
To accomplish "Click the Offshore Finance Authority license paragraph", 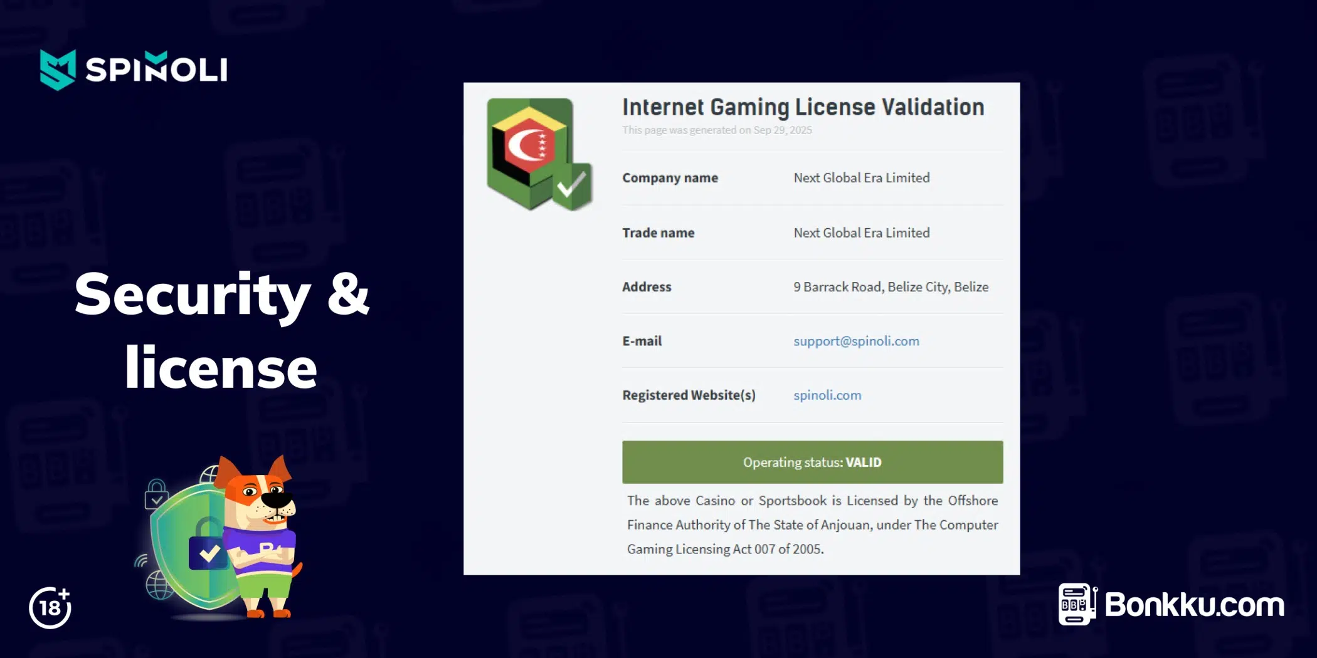I will tap(812, 525).
